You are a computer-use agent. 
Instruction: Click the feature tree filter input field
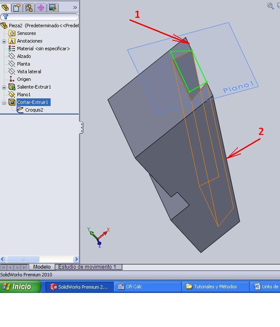[x=43, y=17]
